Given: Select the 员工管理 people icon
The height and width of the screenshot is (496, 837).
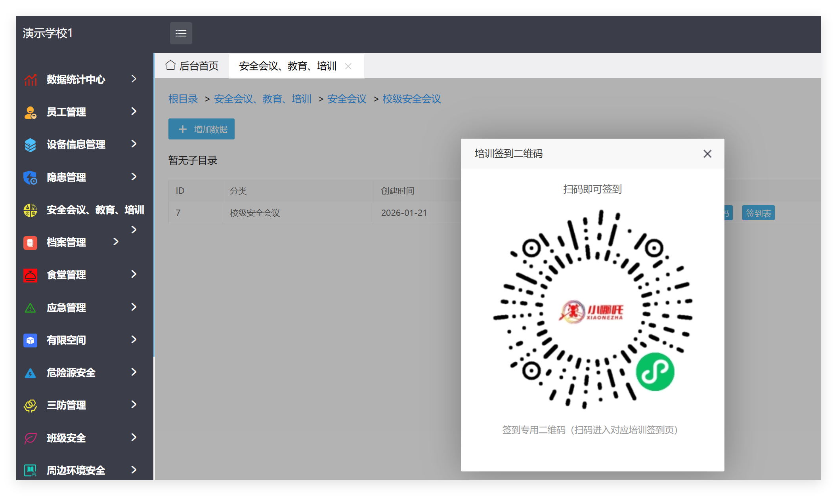Looking at the screenshot, I should point(30,112).
